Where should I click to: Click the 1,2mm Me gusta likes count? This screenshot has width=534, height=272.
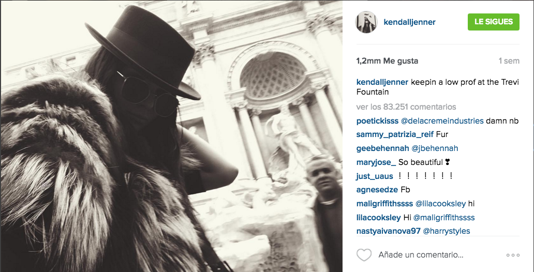387,61
